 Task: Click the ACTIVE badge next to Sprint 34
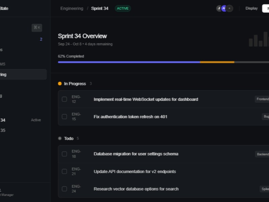122,8
